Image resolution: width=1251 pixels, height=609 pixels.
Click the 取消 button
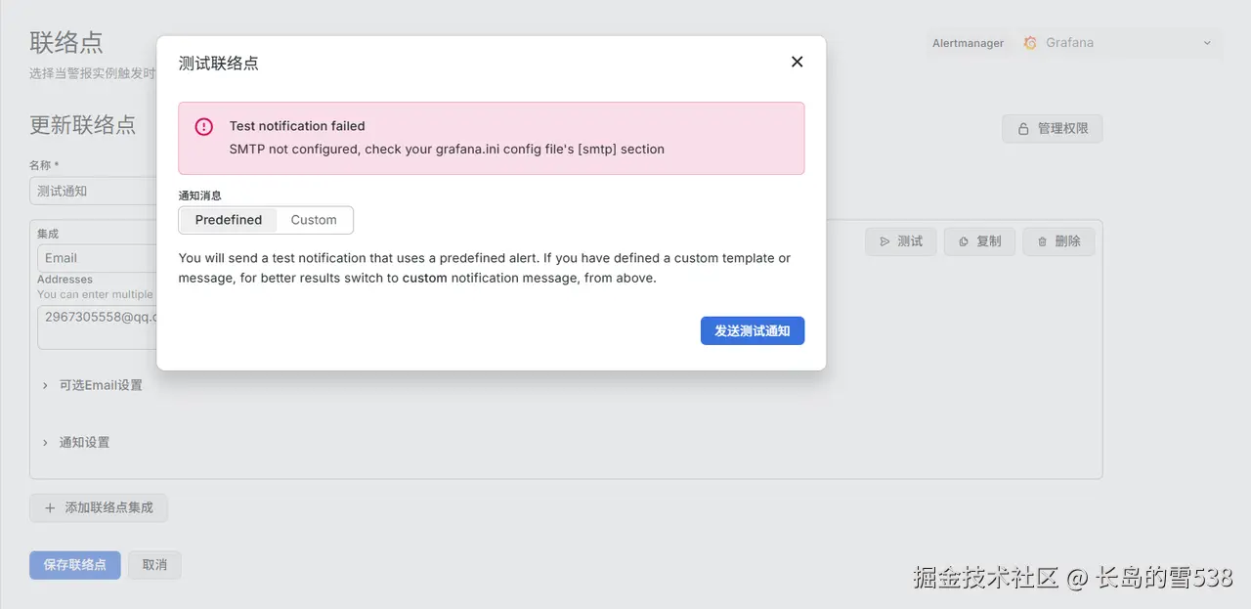coord(154,565)
